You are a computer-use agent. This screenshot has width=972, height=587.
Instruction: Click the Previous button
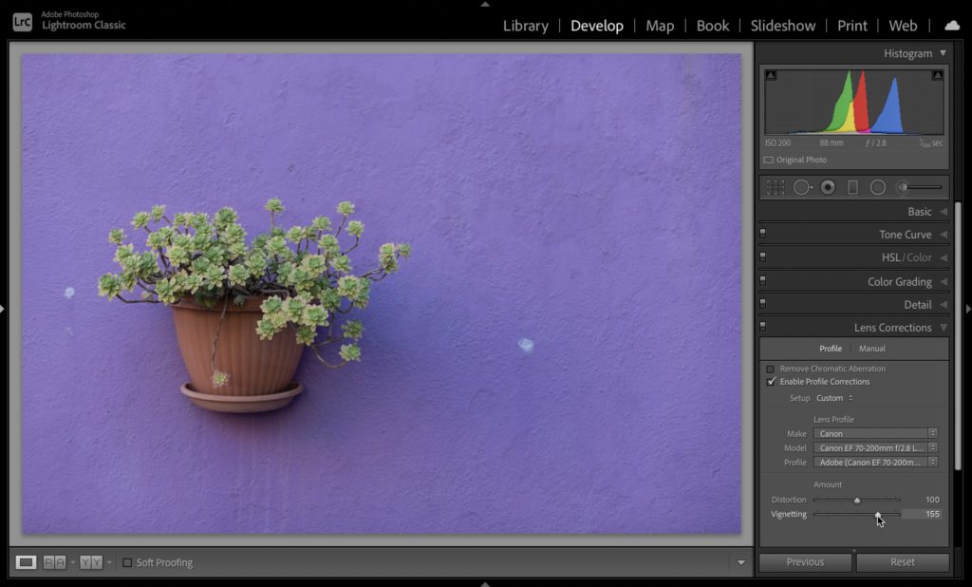805,562
